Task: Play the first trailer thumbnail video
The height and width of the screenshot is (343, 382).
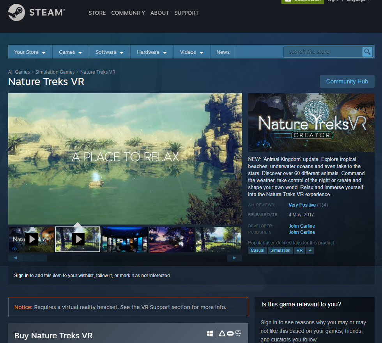Action: click(32, 239)
